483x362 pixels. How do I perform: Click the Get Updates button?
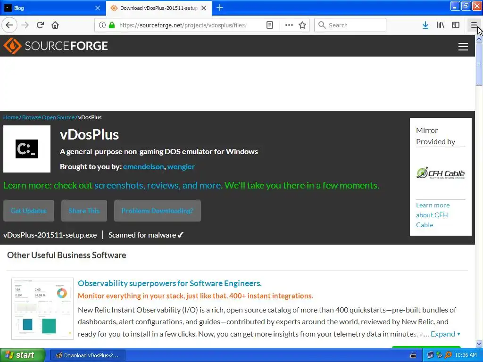29,211
